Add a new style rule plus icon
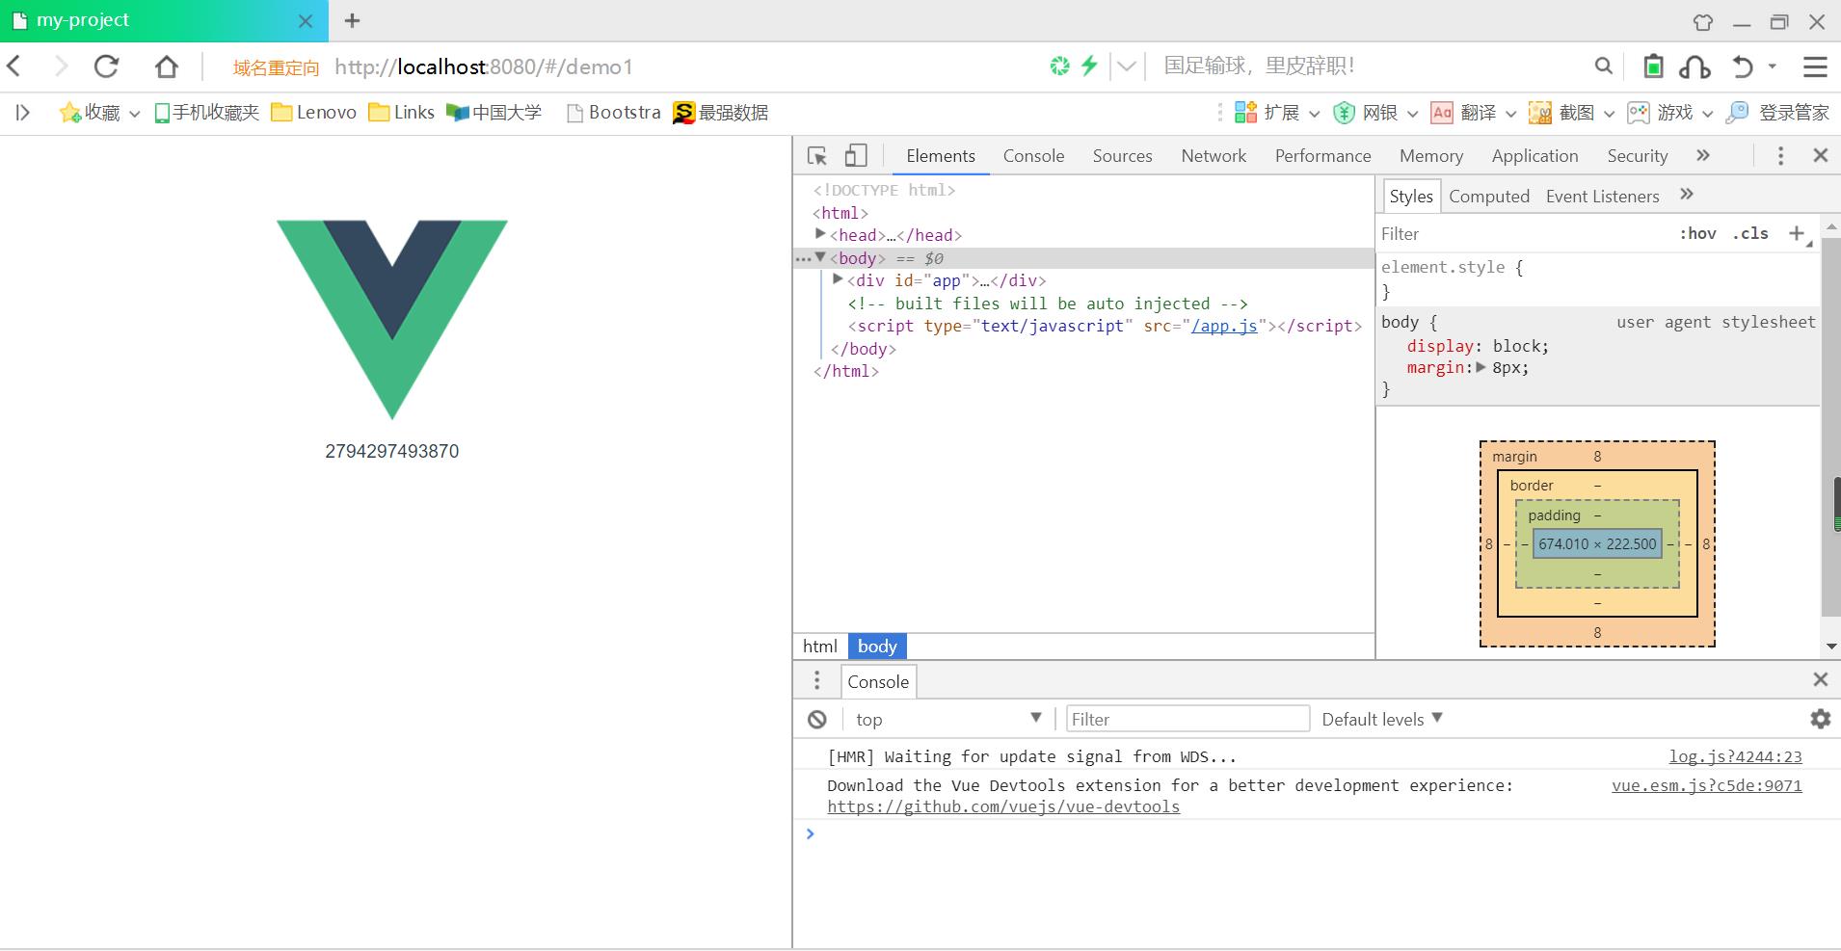1841x951 pixels. 1797,233
